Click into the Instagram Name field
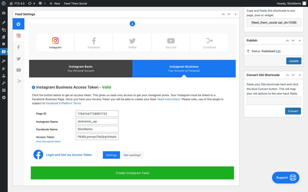Screen dimensions: 308x192 [97, 121]
